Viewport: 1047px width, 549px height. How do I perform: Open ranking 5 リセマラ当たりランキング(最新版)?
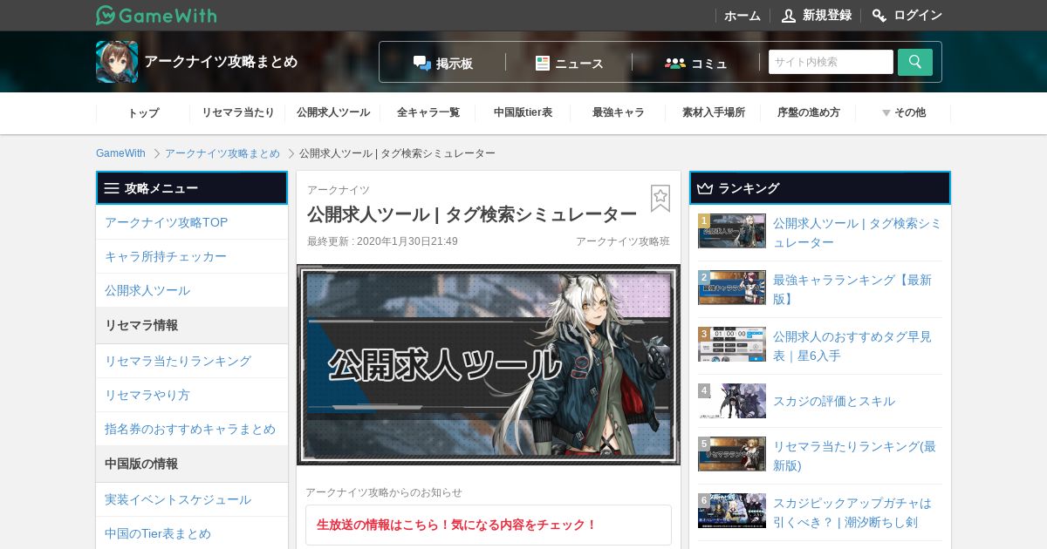coord(855,456)
